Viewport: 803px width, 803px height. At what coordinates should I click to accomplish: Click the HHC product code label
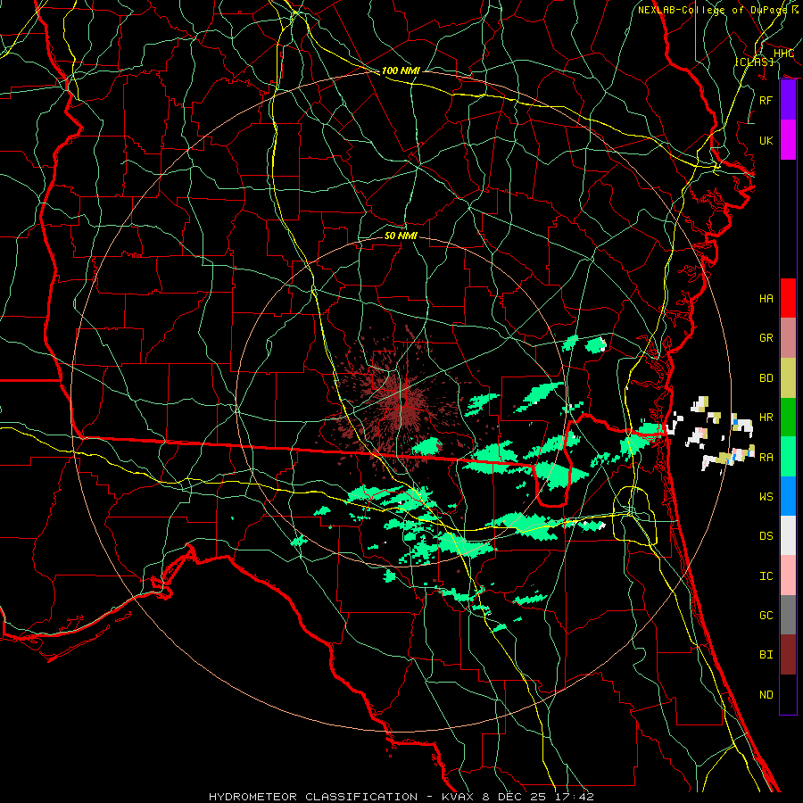point(783,53)
